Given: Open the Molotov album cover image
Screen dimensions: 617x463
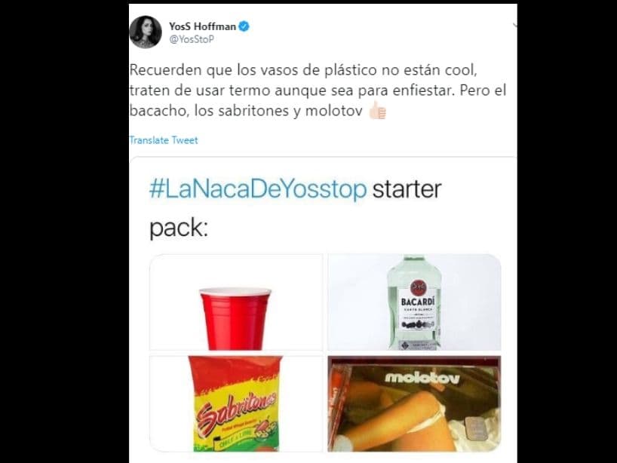Looking at the screenshot, I should click(x=414, y=403).
